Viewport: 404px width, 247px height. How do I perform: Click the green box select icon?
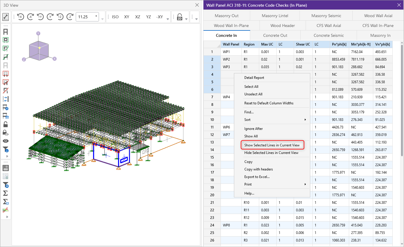point(6,40)
